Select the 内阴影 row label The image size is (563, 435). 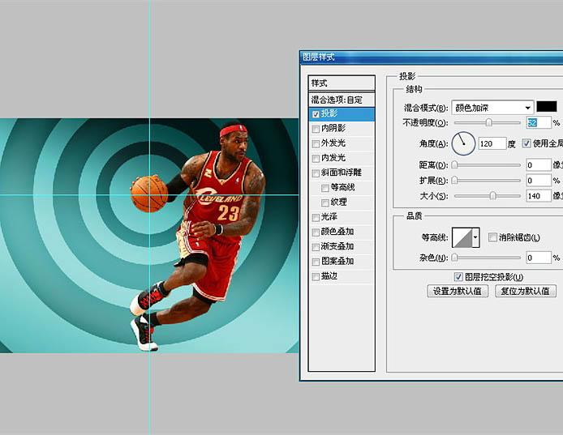pos(333,128)
